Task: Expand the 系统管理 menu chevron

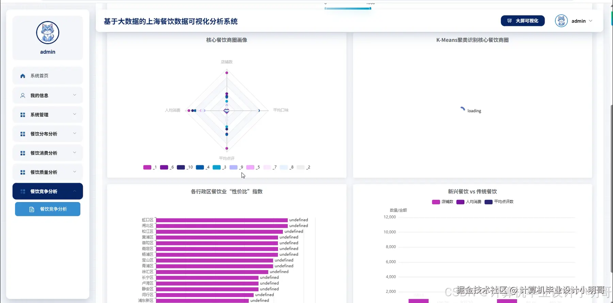Action: coord(75,114)
